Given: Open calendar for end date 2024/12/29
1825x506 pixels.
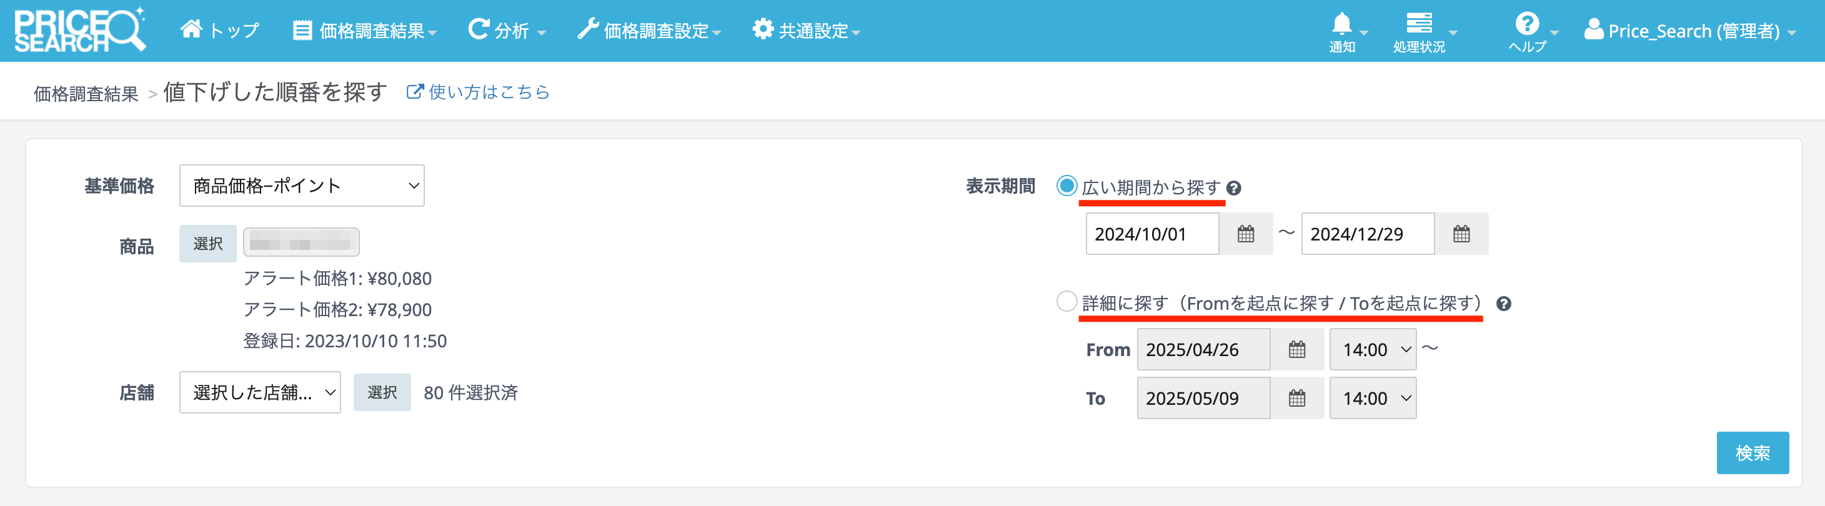Looking at the screenshot, I should pyautogui.click(x=1461, y=234).
